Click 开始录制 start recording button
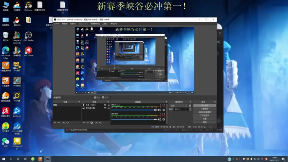Screen dimensions: 288x162 (x=204, y=109)
